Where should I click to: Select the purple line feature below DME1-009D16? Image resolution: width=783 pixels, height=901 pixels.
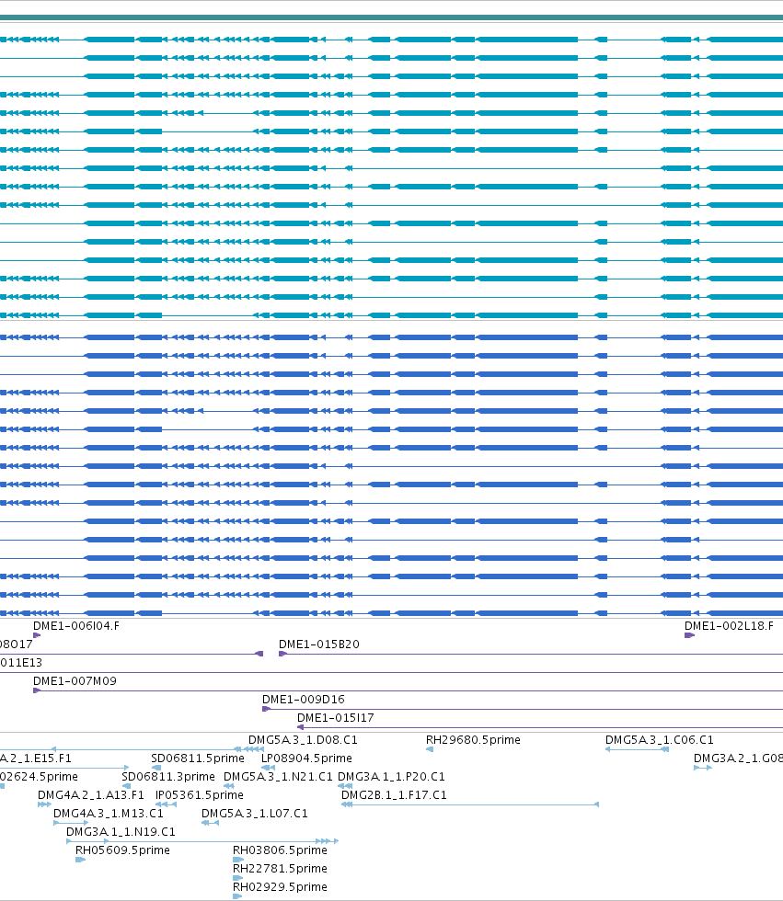pyautogui.click(x=523, y=709)
